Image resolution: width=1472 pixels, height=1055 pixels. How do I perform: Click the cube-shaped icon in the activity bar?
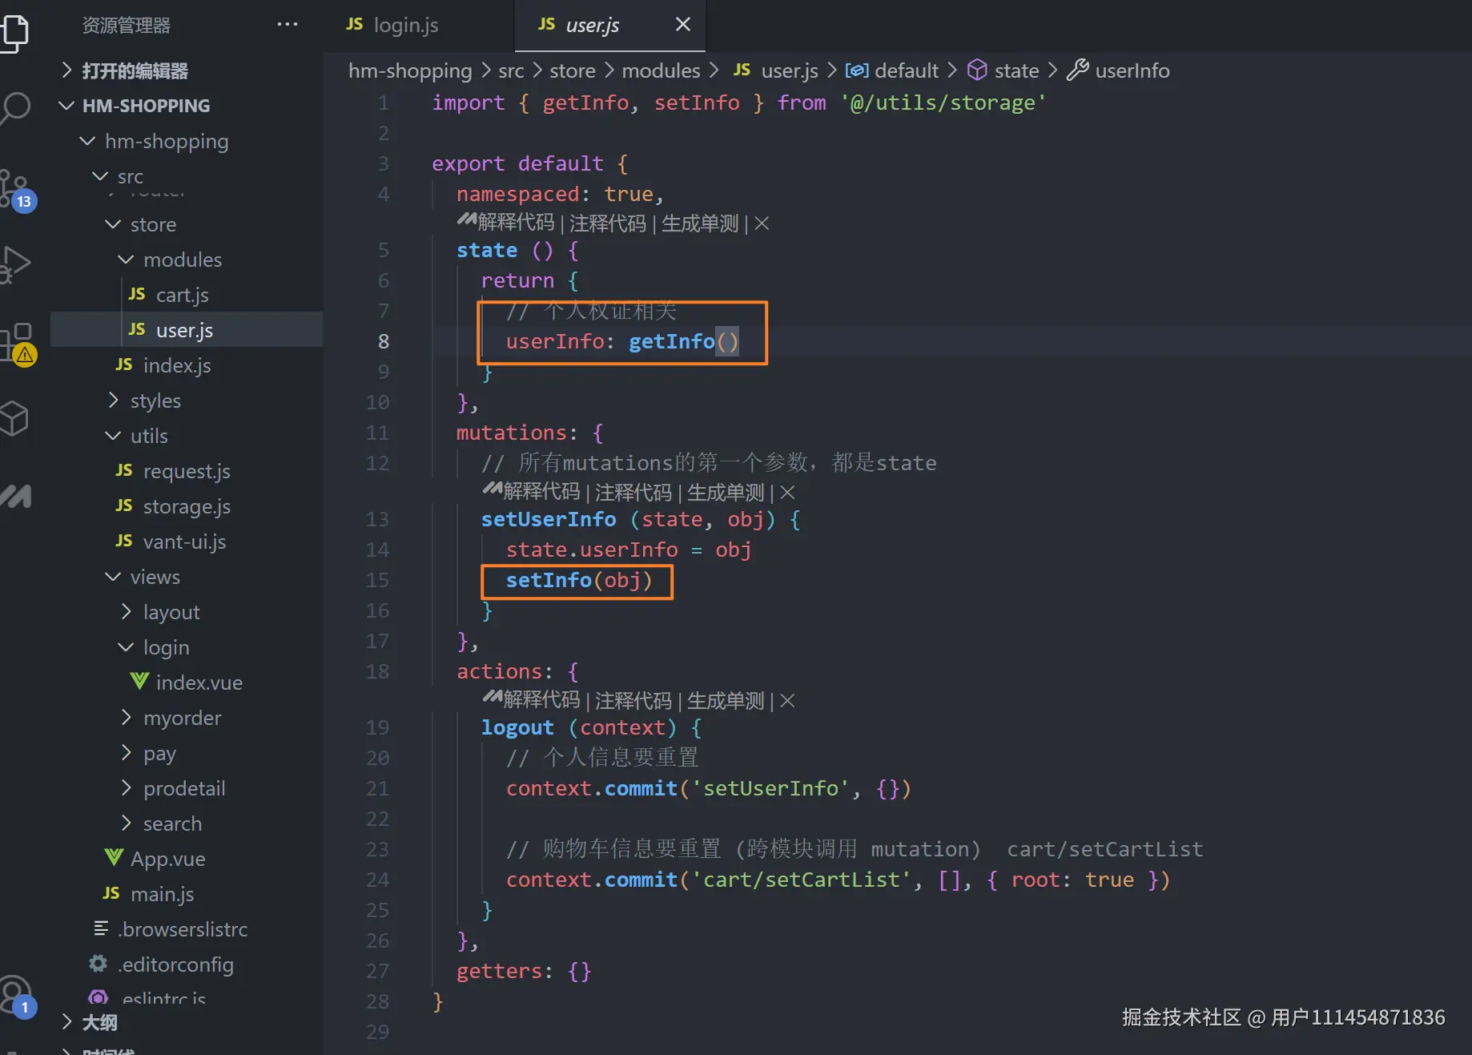[14, 418]
